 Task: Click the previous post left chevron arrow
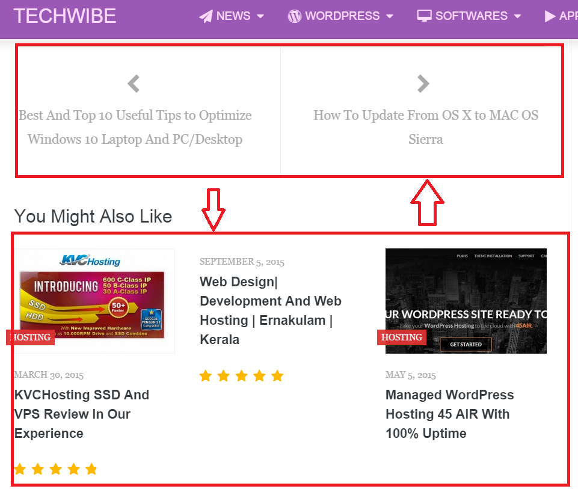coord(134,84)
